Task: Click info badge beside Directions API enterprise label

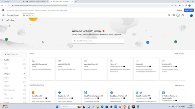Action: [x=176, y=66]
